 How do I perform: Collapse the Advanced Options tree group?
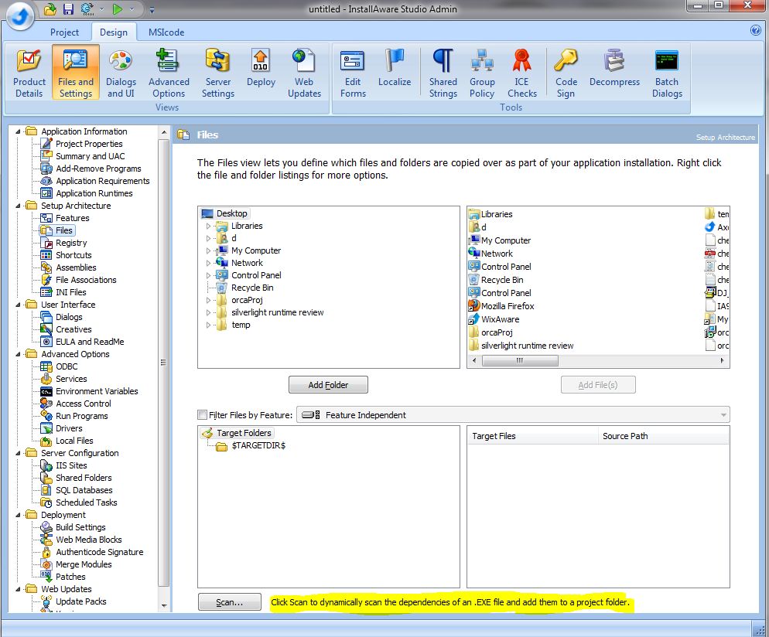pyautogui.click(x=18, y=354)
